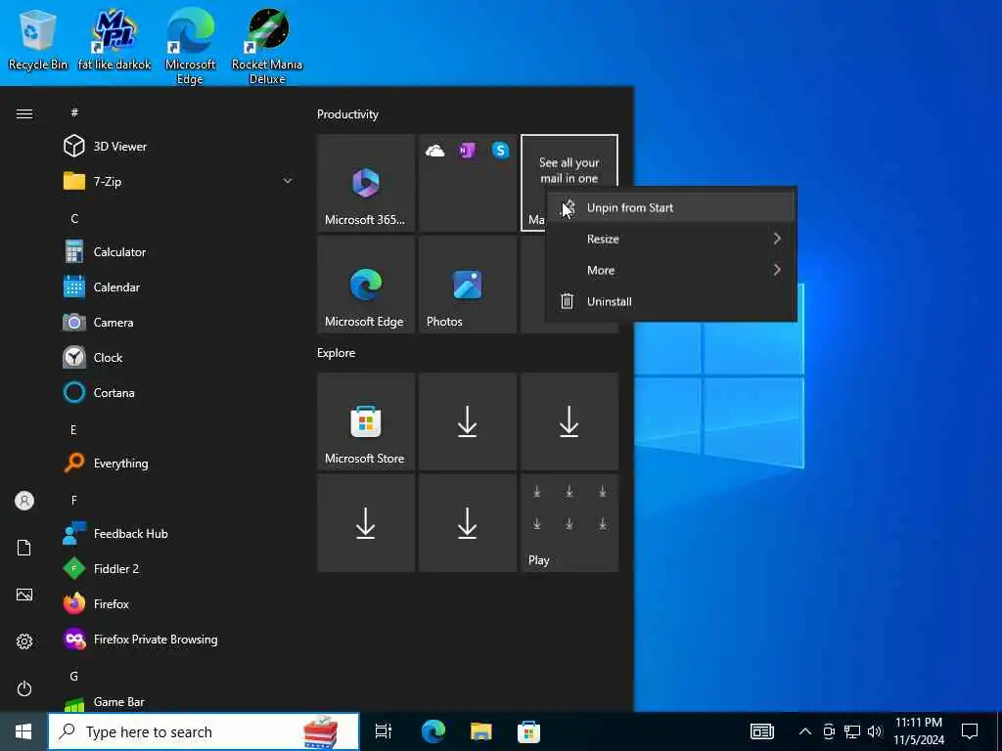Open the Play tile folder
Screen dimensions: 1002x751
[x=569, y=523]
